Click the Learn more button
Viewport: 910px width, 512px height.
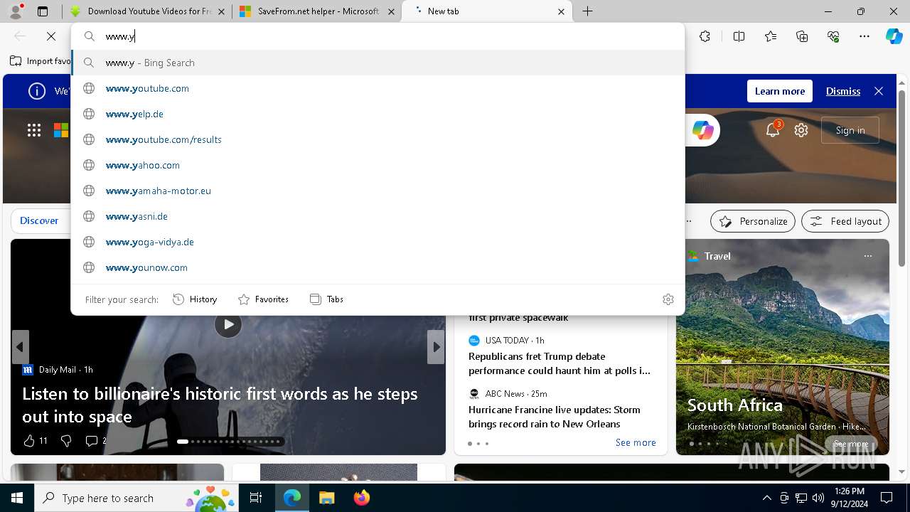tap(779, 91)
